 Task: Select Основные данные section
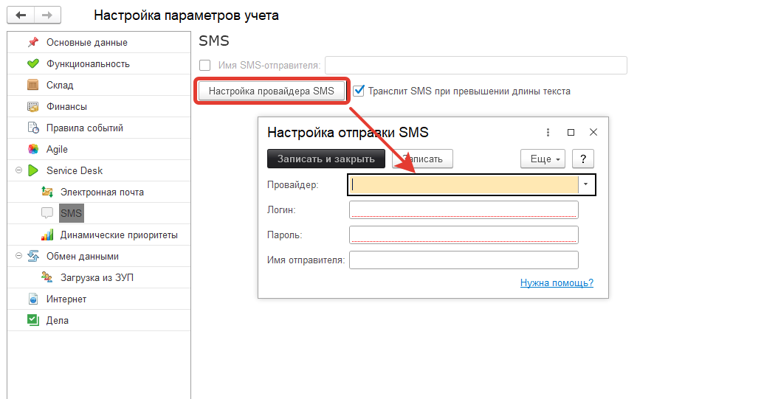(87, 43)
